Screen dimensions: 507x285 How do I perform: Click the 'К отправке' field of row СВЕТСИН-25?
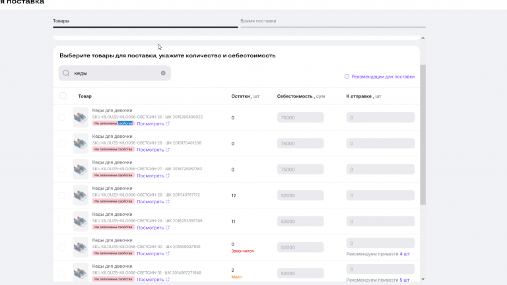pos(380,117)
